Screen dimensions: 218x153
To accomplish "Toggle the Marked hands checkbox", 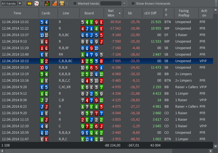I will click(75, 3).
